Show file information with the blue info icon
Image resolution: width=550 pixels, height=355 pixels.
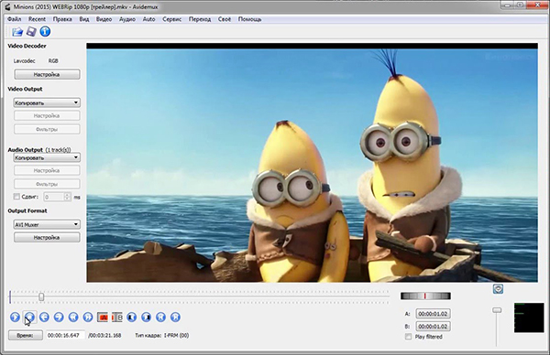pyautogui.click(x=45, y=31)
